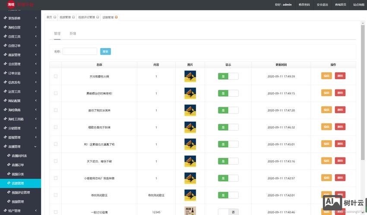
Task: Click red delete button for the 17:43:16 row
Action: pos(340,161)
